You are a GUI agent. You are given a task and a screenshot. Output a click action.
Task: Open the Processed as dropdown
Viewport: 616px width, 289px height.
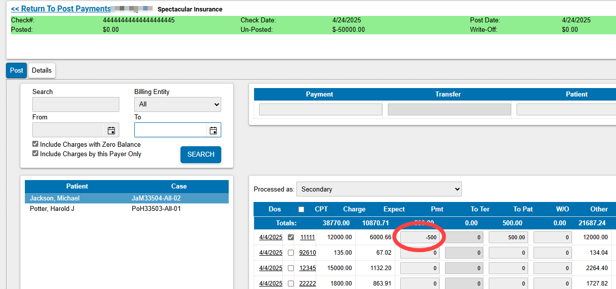[379, 189]
